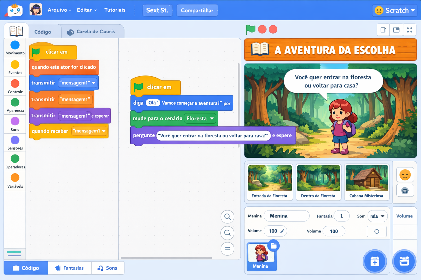This screenshot has height=280, width=421.
Task: Select the Variáveis block category
Action: tap(15, 181)
